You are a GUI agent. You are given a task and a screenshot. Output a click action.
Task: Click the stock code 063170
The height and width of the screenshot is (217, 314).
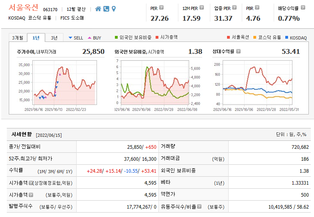50,10
